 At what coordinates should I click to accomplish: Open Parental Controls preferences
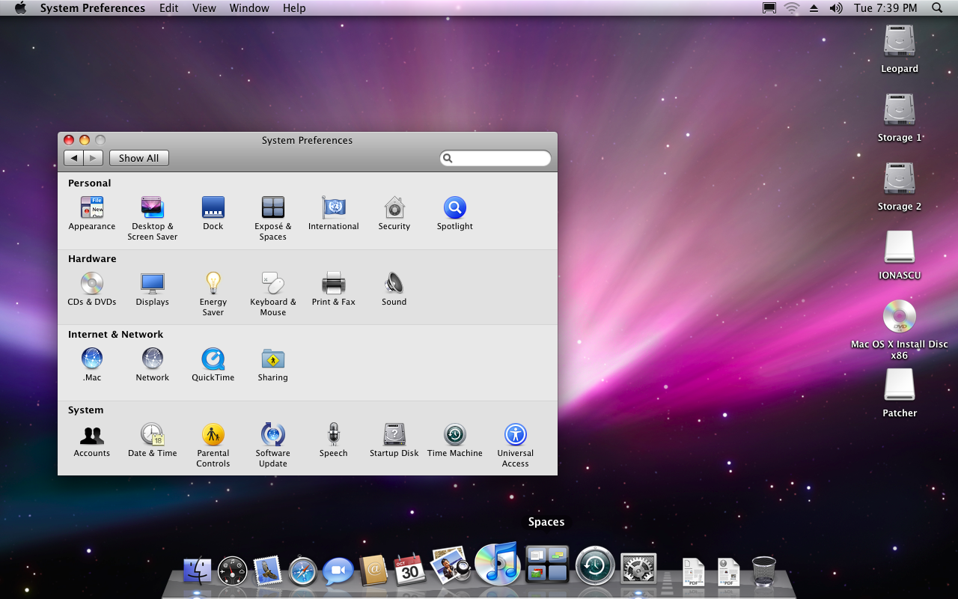coord(213,435)
